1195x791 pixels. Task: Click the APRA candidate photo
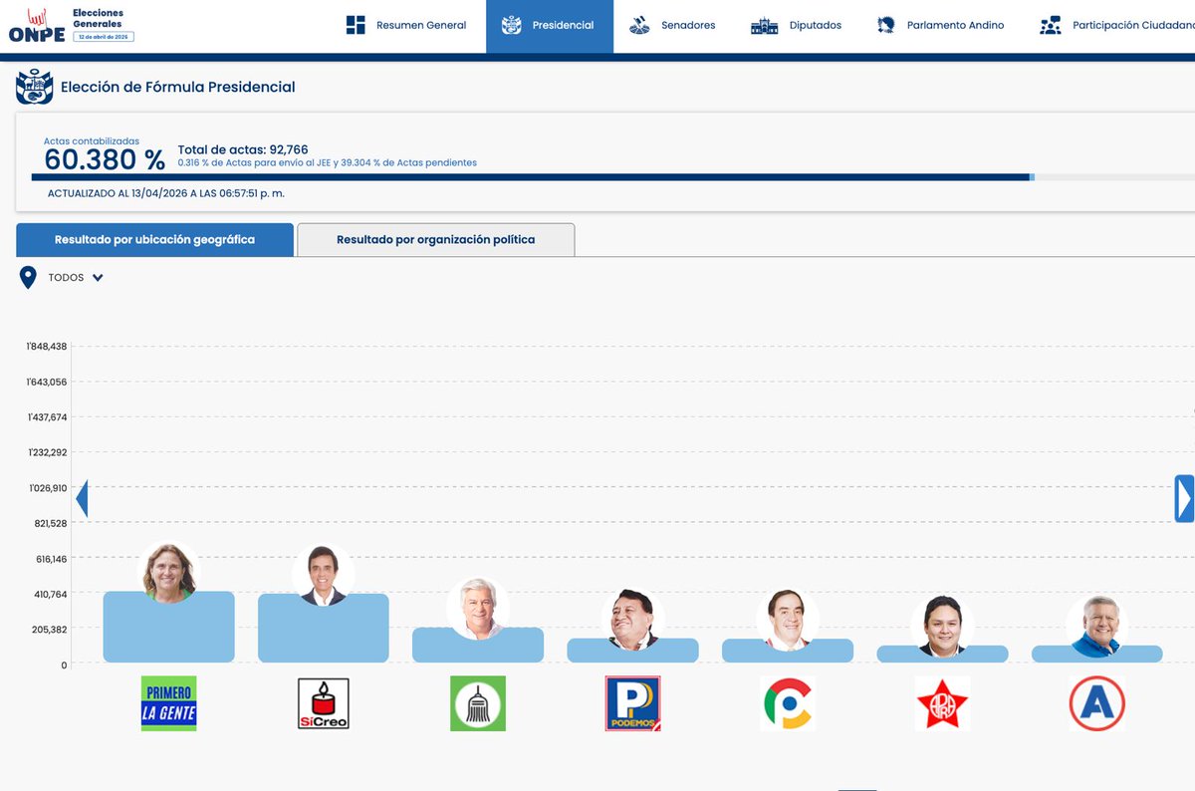942,626
